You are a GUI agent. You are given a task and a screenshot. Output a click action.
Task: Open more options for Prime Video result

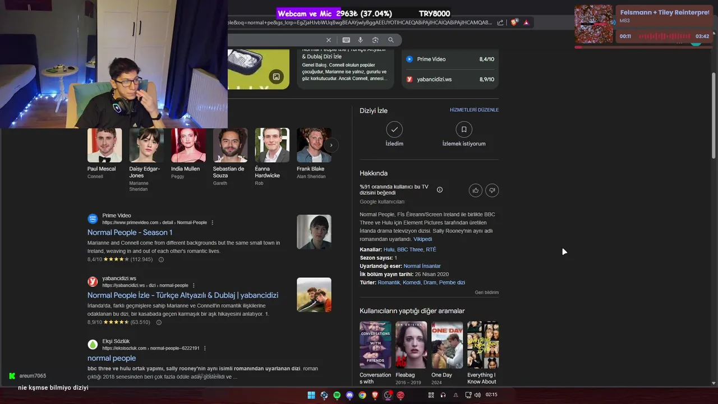pos(212,223)
